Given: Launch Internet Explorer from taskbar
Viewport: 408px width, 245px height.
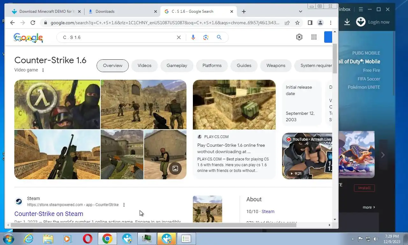Looking at the screenshot, I should coord(29,239).
